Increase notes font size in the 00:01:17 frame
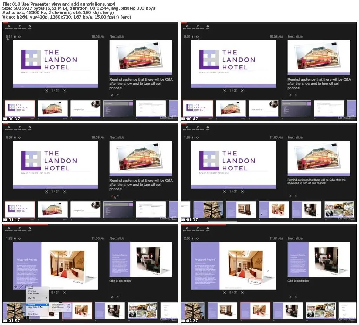Image resolution: width=359 pixels, height=325 pixels. [113, 196]
